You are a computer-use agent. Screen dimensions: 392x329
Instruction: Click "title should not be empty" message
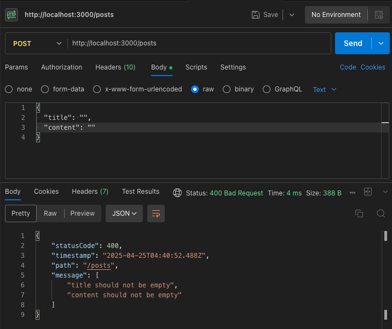click(x=120, y=285)
